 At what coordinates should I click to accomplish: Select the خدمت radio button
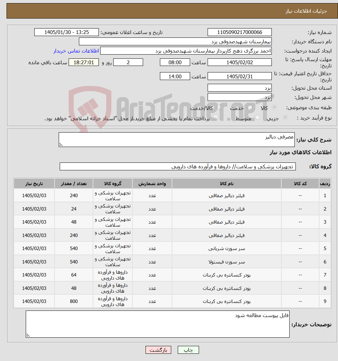point(250,107)
